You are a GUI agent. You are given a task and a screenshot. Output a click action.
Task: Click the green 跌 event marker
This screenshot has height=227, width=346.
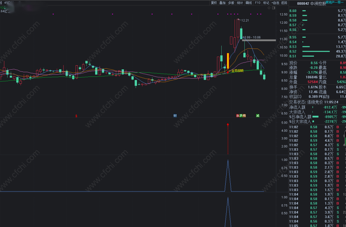pyautogui.click(x=241, y=116)
